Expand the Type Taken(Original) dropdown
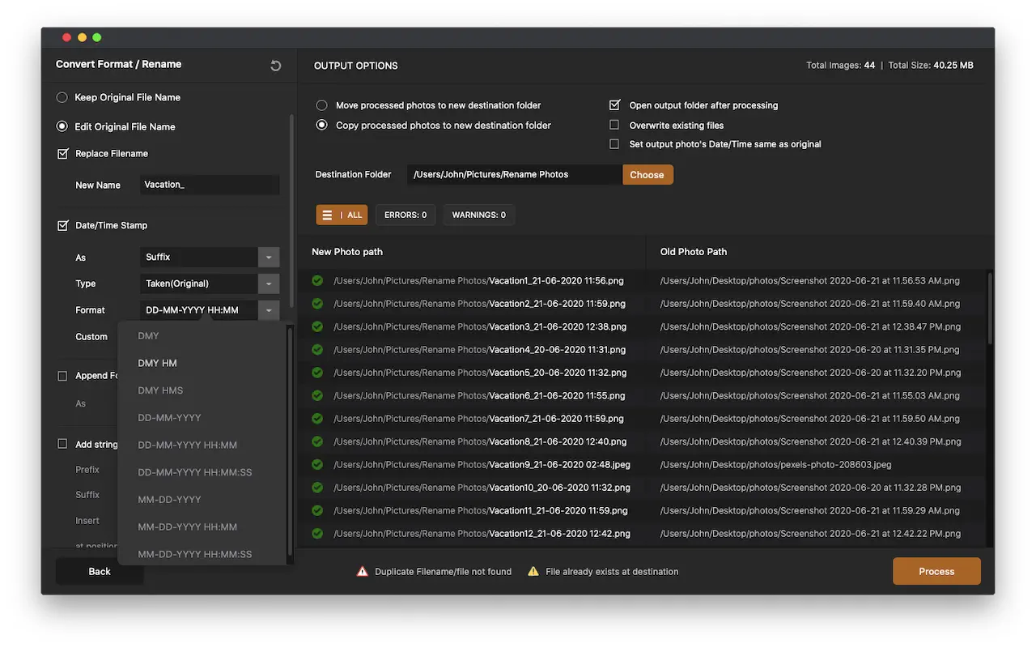This screenshot has height=648, width=1036. (x=269, y=283)
